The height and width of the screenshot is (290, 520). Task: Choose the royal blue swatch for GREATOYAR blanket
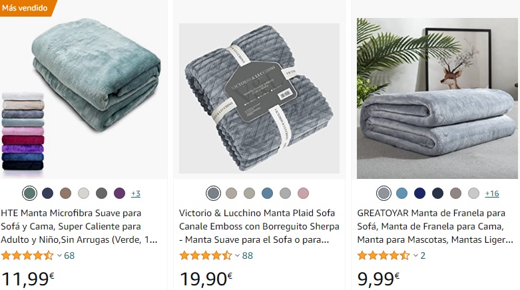(420, 194)
